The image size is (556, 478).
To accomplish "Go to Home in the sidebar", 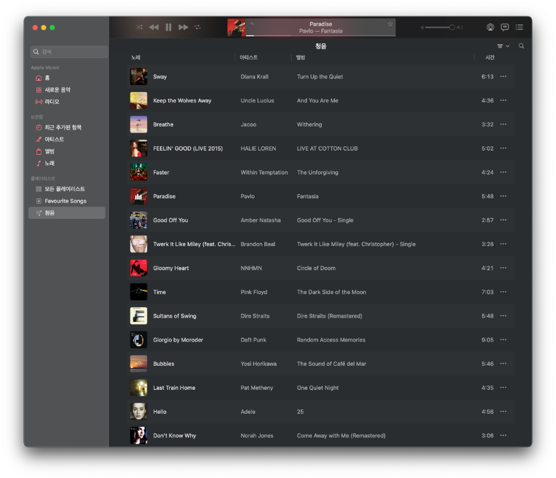I will pyautogui.click(x=67, y=78).
